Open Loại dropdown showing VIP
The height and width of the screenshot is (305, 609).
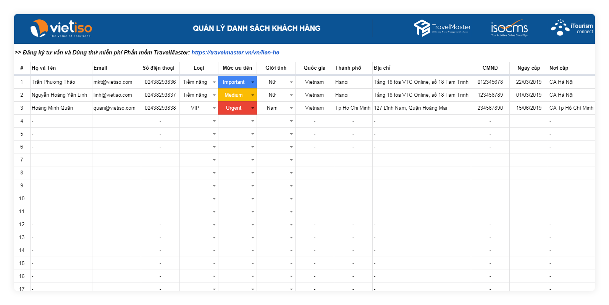click(x=214, y=108)
